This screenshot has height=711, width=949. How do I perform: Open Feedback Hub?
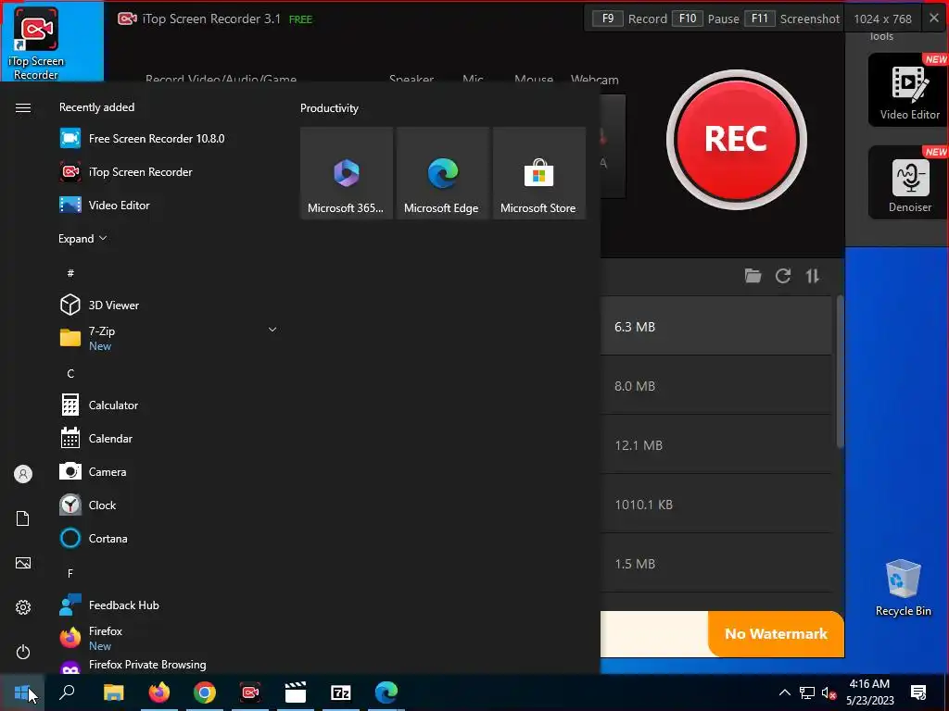169,605
